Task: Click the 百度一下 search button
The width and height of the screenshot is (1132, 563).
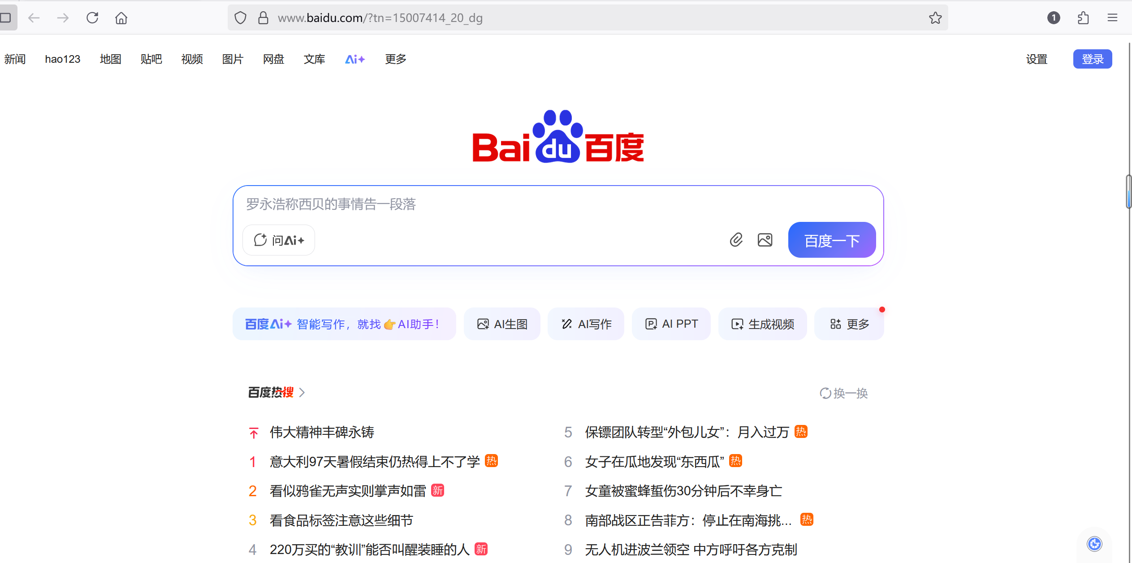Action: (x=832, y=240)
